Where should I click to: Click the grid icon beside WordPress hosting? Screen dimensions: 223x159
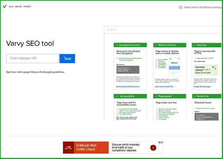point(181,7)
